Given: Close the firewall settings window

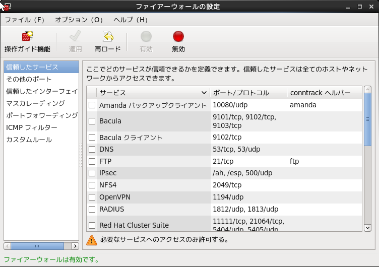Looking at the screenshot, I should coord(371,7).
